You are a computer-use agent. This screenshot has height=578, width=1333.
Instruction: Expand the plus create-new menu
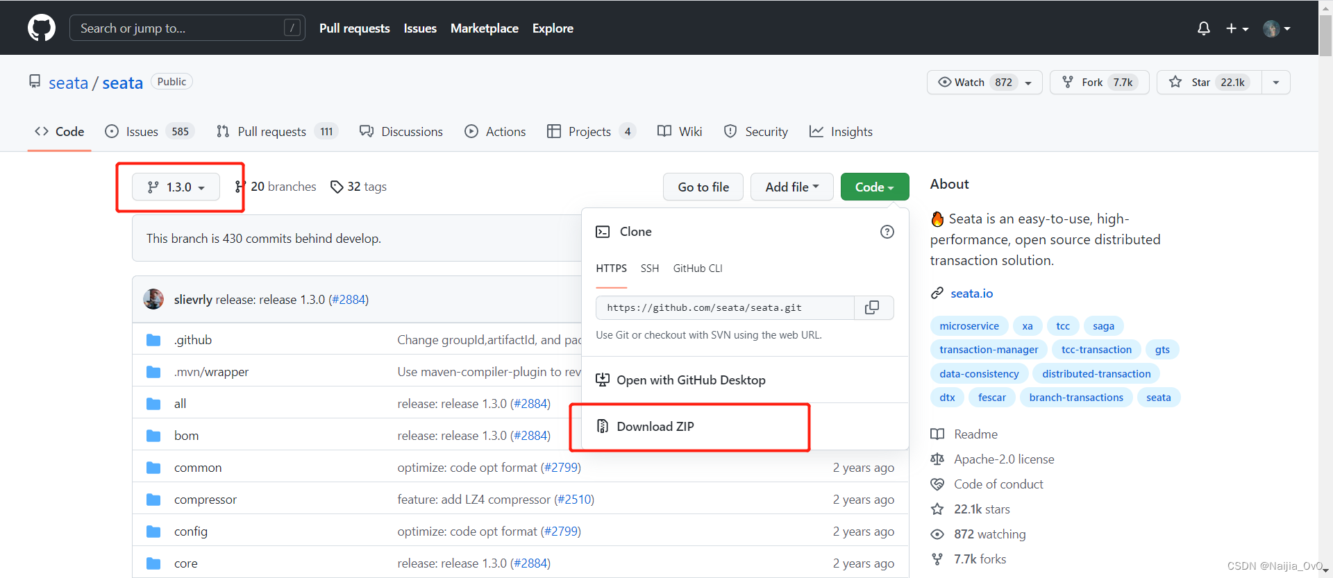(x=1237, y=28)
